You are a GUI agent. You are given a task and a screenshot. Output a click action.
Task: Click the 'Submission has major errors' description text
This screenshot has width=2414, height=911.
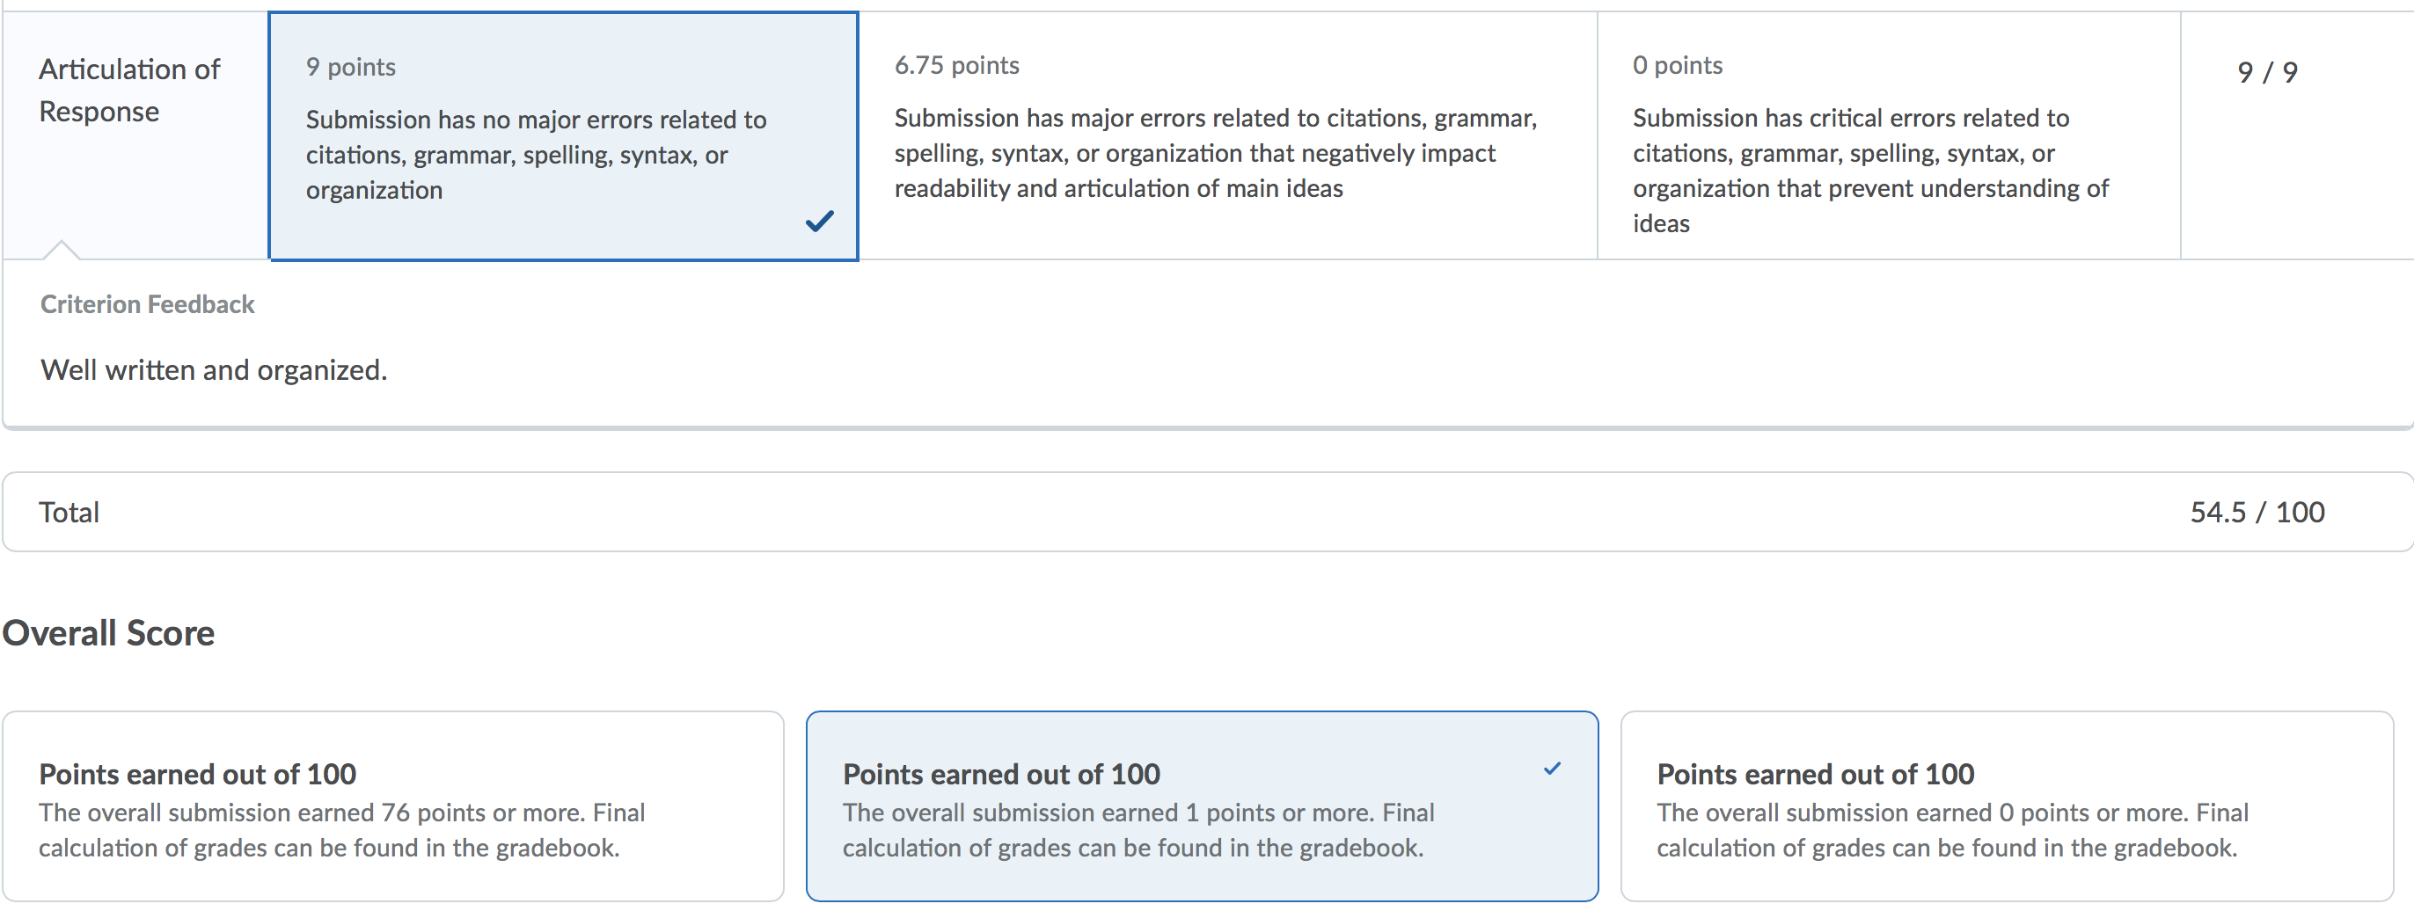pyautogui.click(x=1216, y=154)
